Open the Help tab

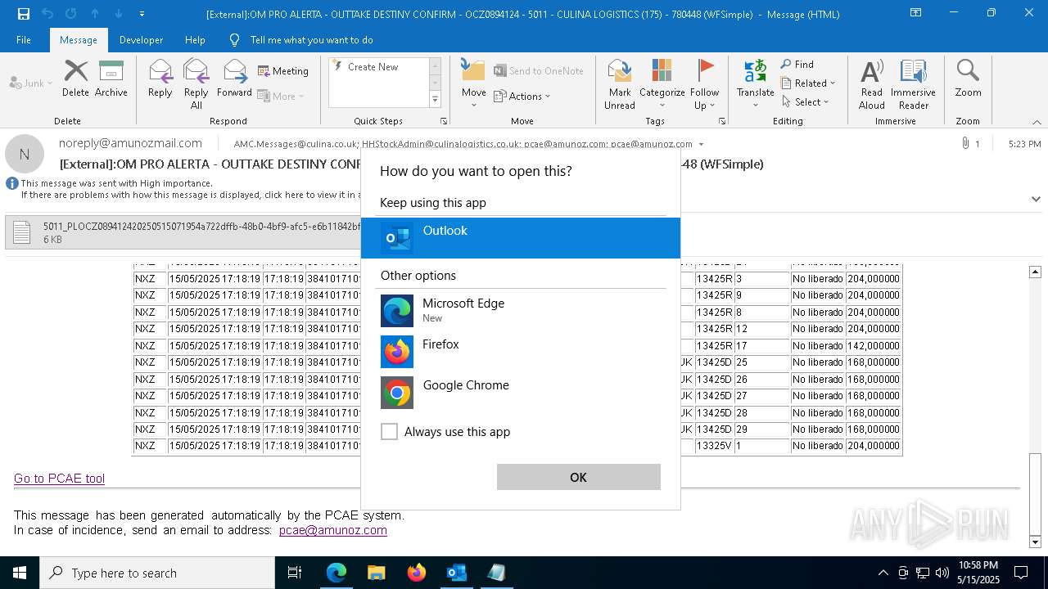tap(195, 39)
